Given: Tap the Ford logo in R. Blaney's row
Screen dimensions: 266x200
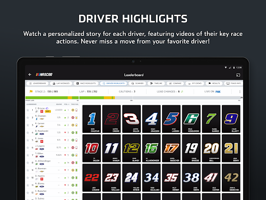Looking at the screenshot, I should (x=42, y=186).
